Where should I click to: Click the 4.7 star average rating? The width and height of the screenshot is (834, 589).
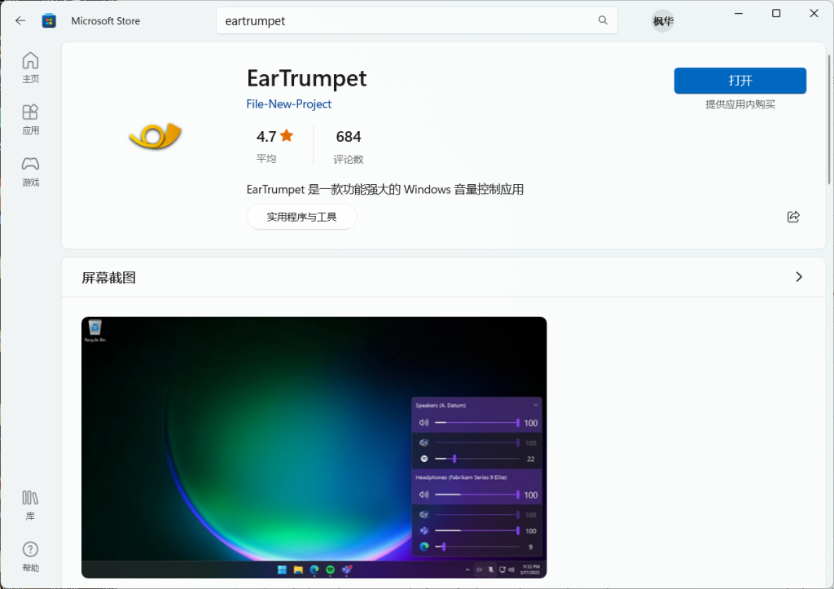[274, 137]
